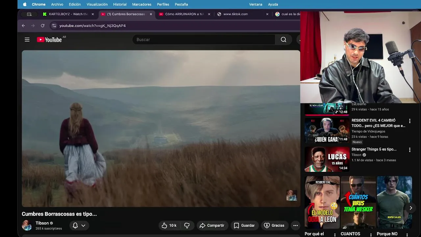Open the Chrome application menu
Viewport: 421px width, 237px height.
tap(38, 4)
